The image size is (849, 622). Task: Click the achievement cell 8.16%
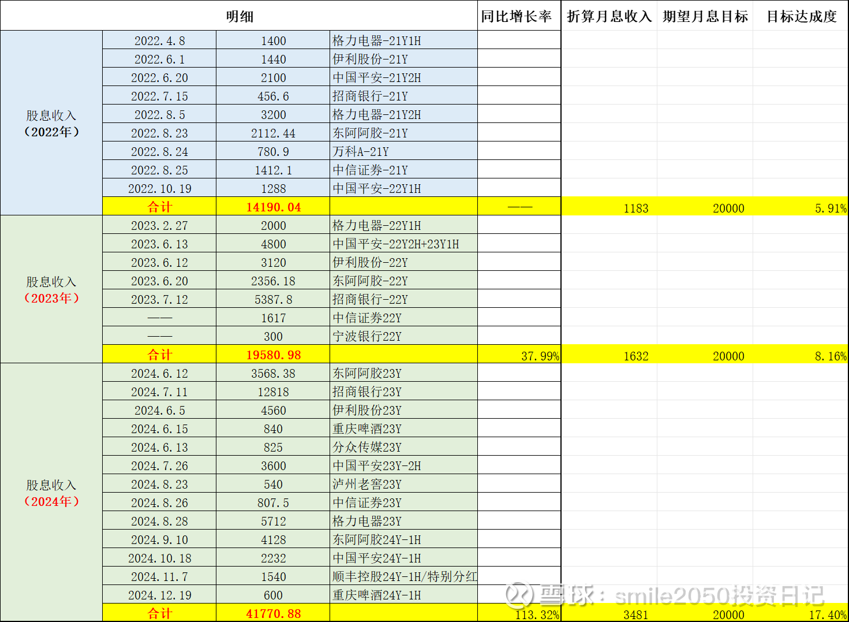(x=801, y=355)
